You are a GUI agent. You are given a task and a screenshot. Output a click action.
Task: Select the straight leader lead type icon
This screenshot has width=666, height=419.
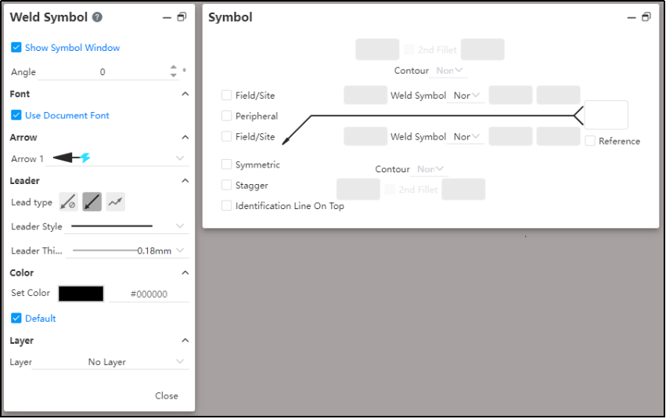[x=92, y=202]
